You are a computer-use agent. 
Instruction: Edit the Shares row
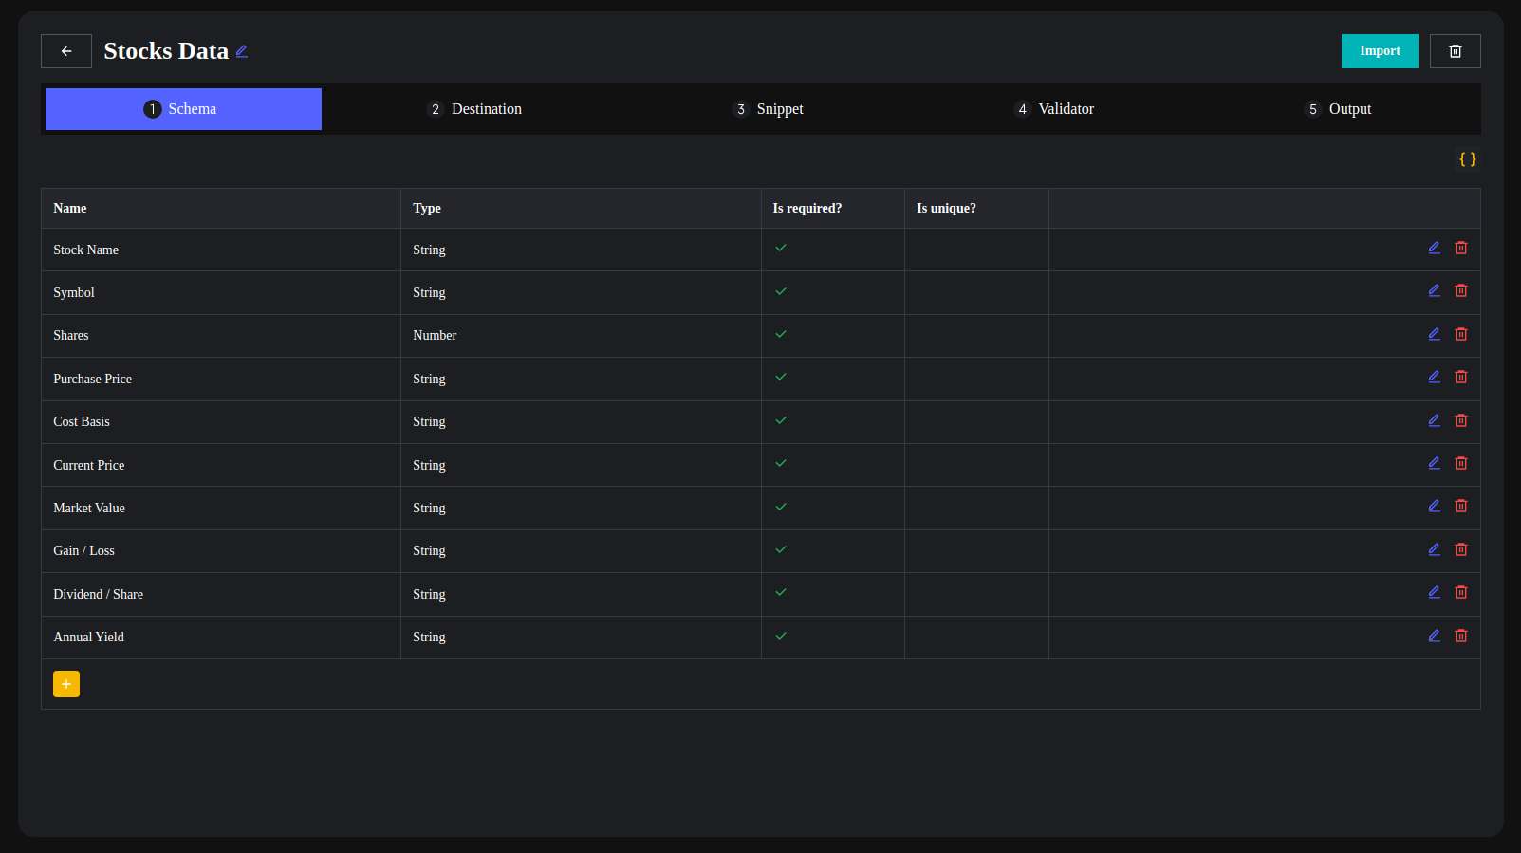tap(1435, 334)
